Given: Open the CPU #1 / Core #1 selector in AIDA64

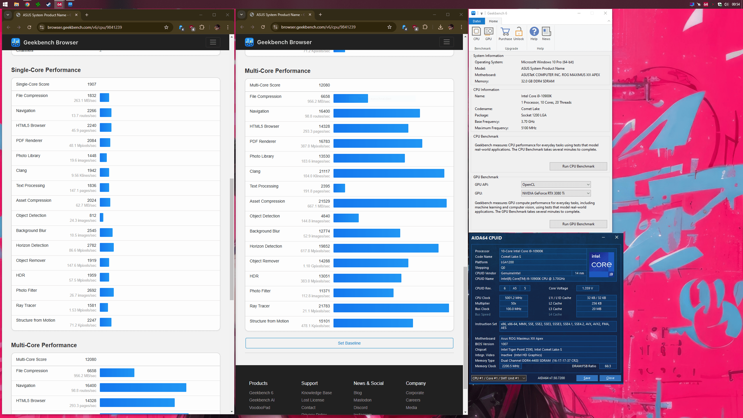Looking at the screenshot, I should click(x=499, y=378).
